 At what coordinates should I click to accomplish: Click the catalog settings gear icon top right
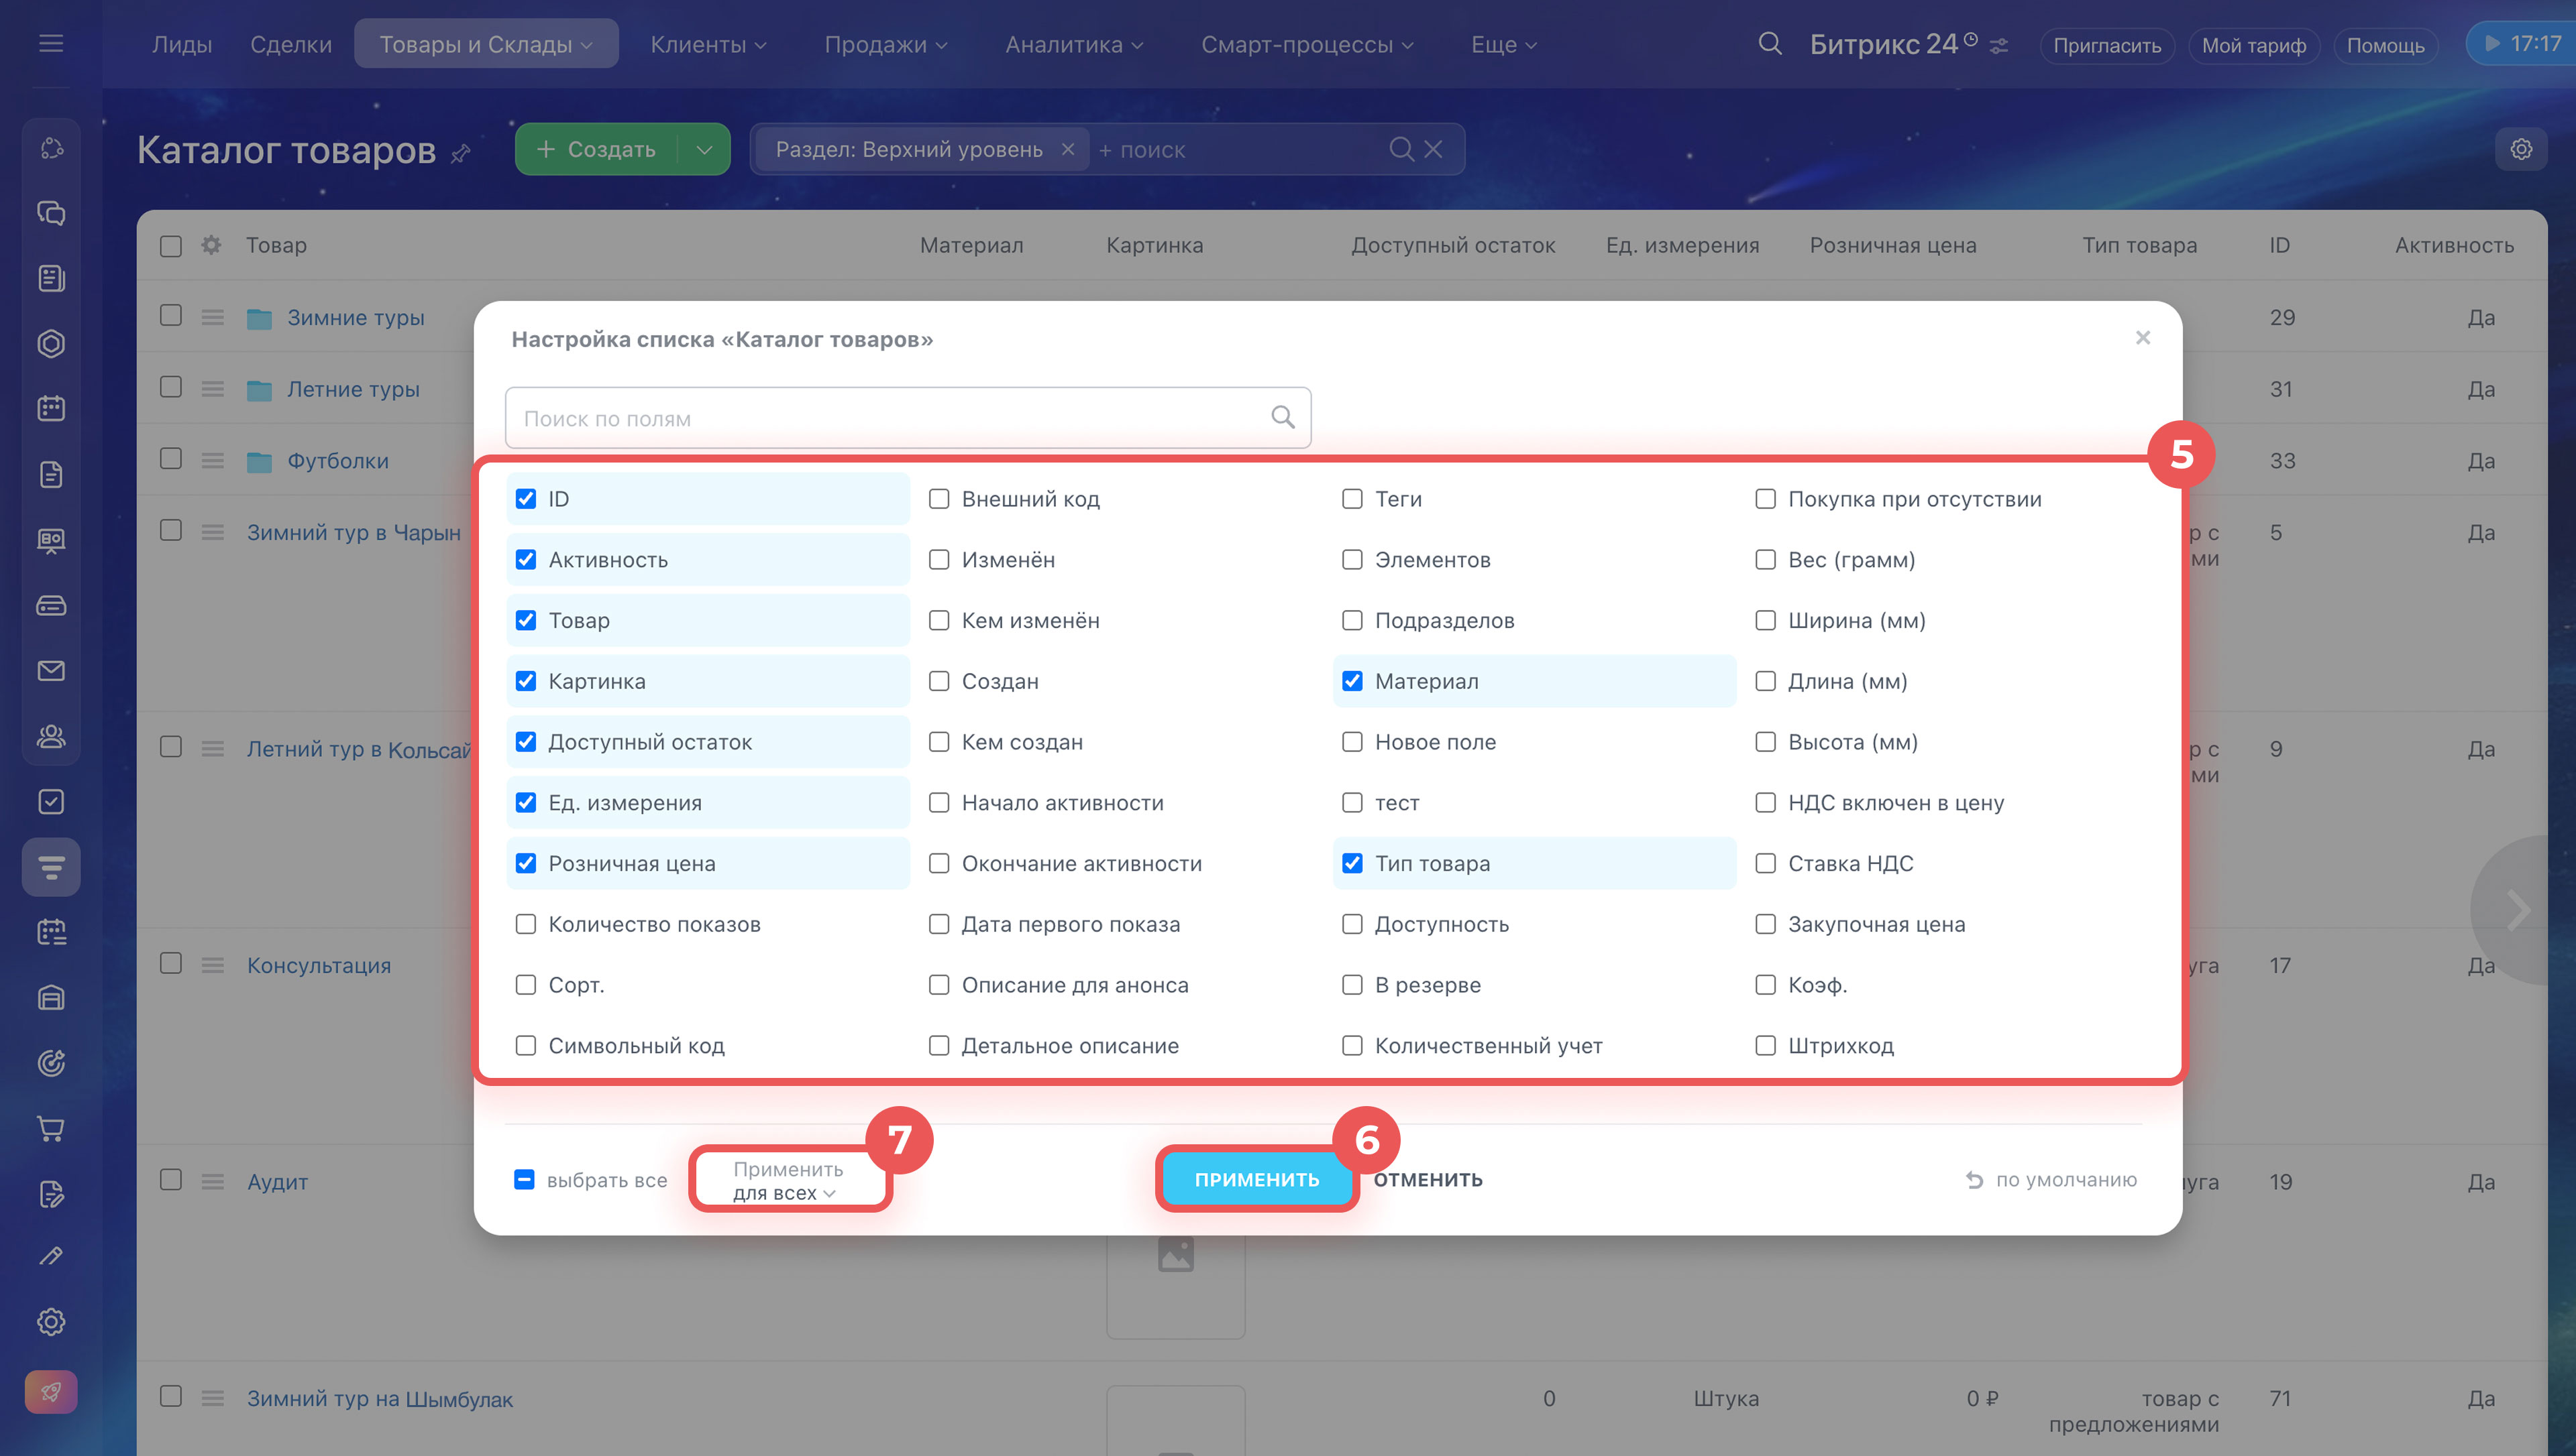point(2520,150)
